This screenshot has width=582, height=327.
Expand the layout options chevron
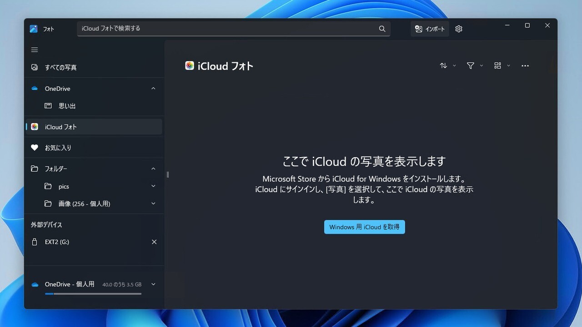click(509, 65)
